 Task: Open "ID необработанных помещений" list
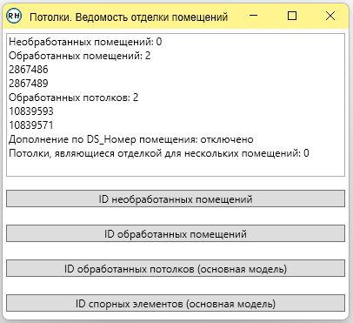tap(176, 199)
